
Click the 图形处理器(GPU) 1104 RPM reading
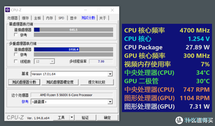coord(167,98)
